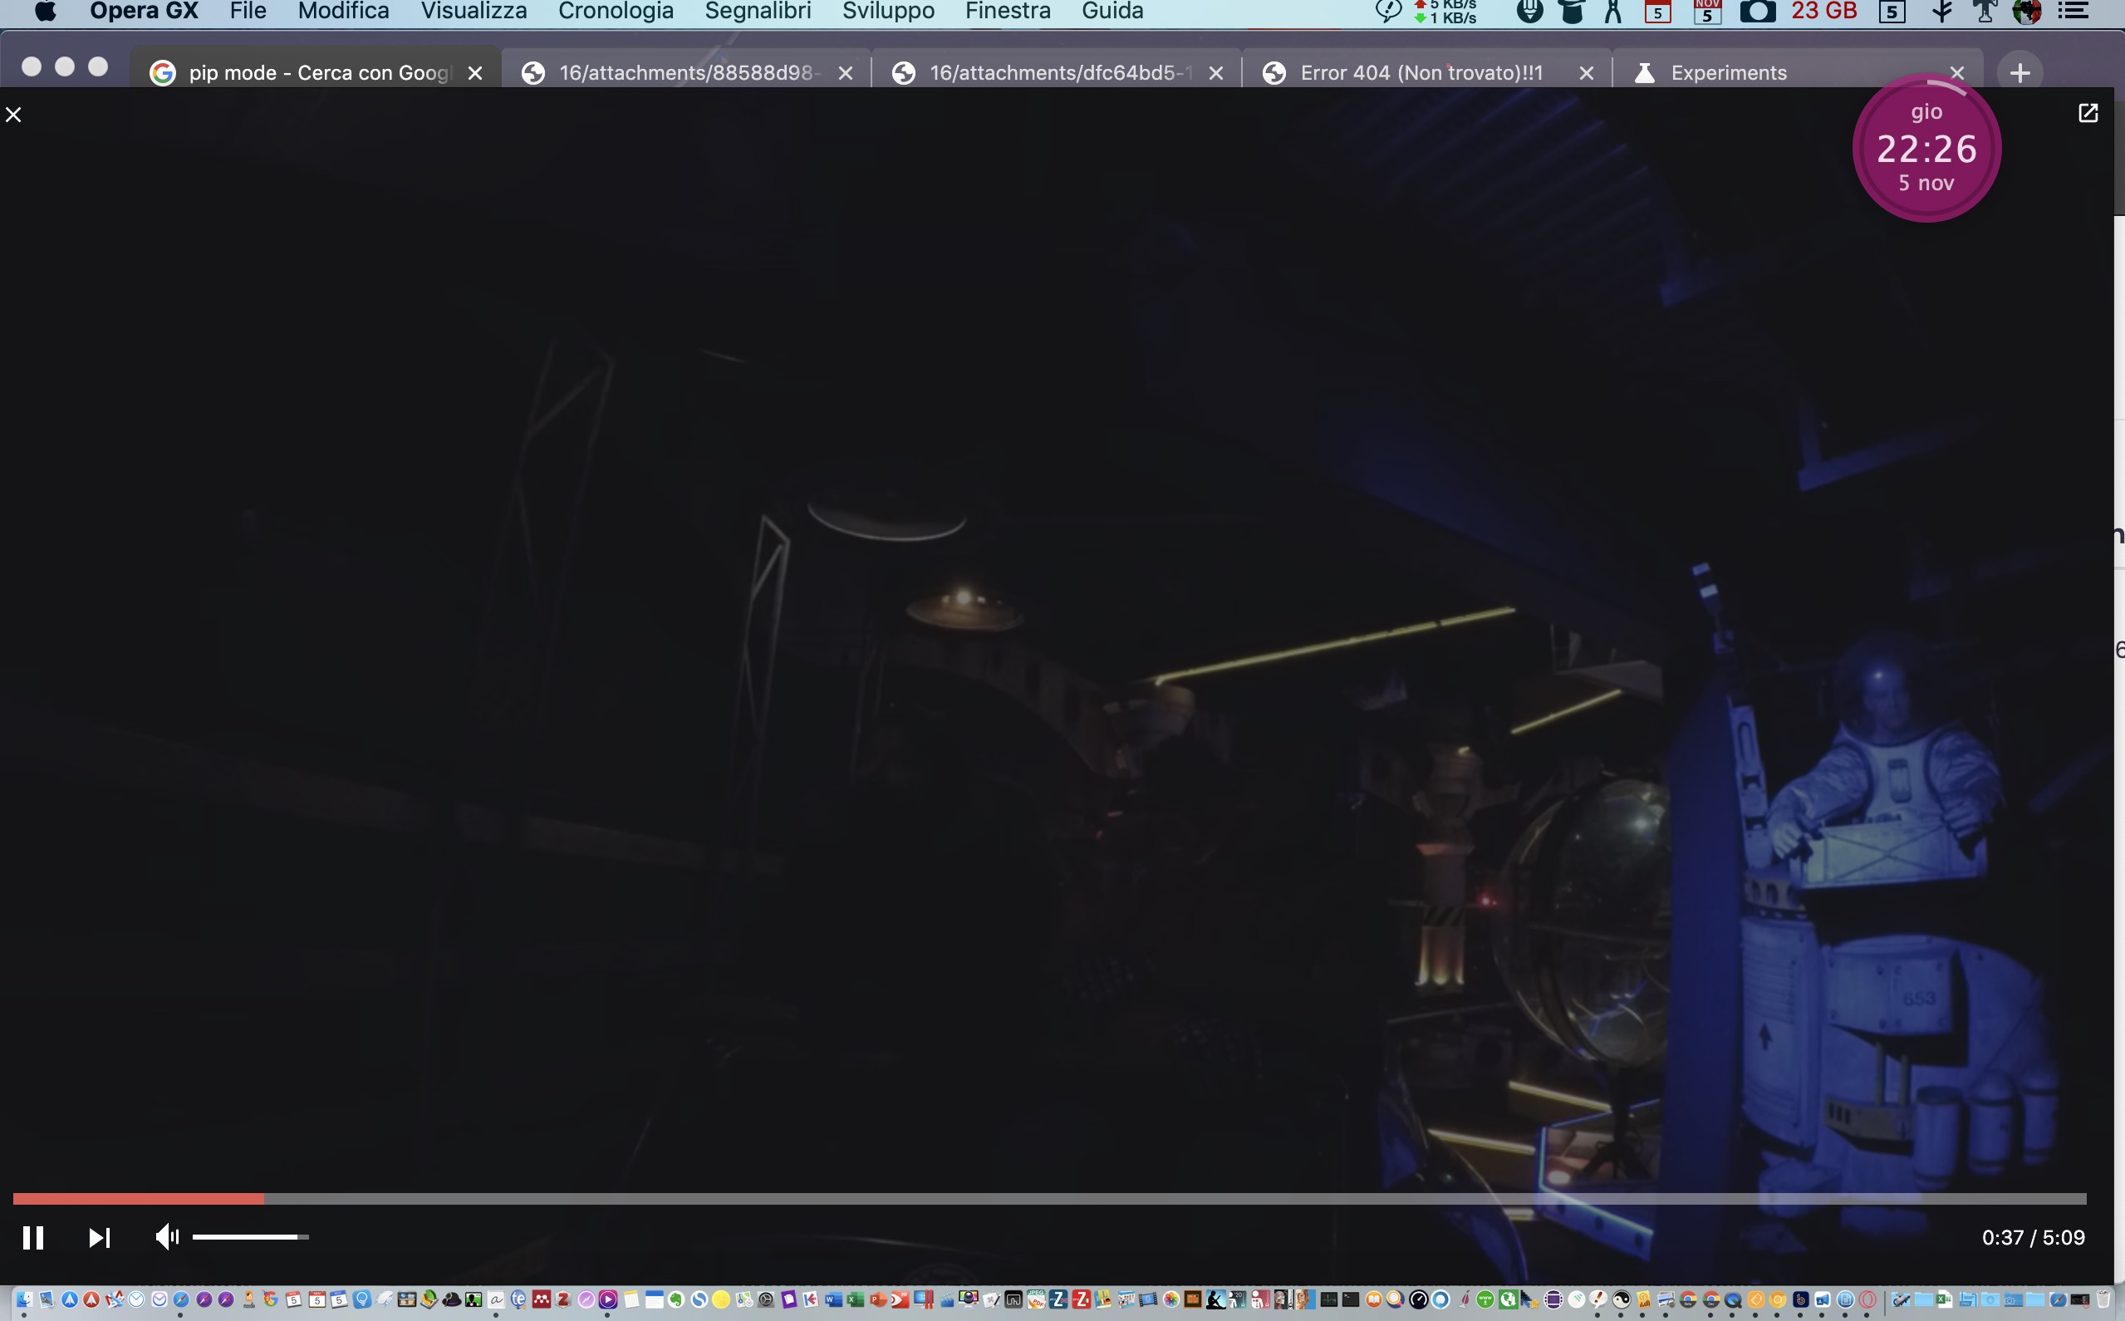This screenshot has height=1321, width=2125.
Task: Open Opera GX red icon in the Dock
Action: click(x=1867, y=1300)
